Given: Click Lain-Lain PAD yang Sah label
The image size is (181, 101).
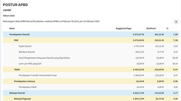Looking at the screenshot, I should pyautogui.click(x=30, y=63).
